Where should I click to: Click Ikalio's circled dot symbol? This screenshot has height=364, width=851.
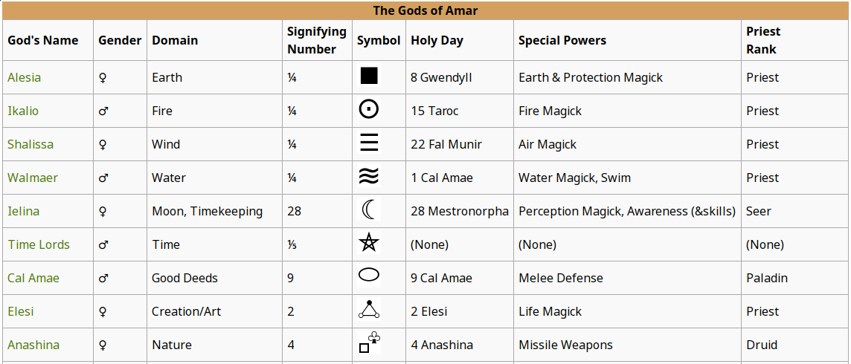coord(369,110)
